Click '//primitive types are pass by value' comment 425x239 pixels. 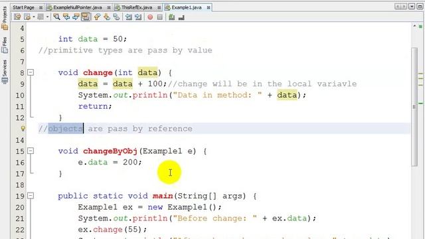coord(126,50)
